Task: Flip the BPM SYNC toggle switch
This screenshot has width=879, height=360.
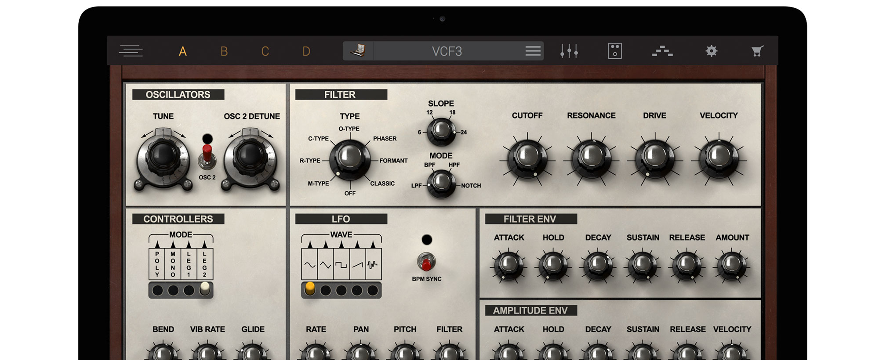Action: pos(426,262)
